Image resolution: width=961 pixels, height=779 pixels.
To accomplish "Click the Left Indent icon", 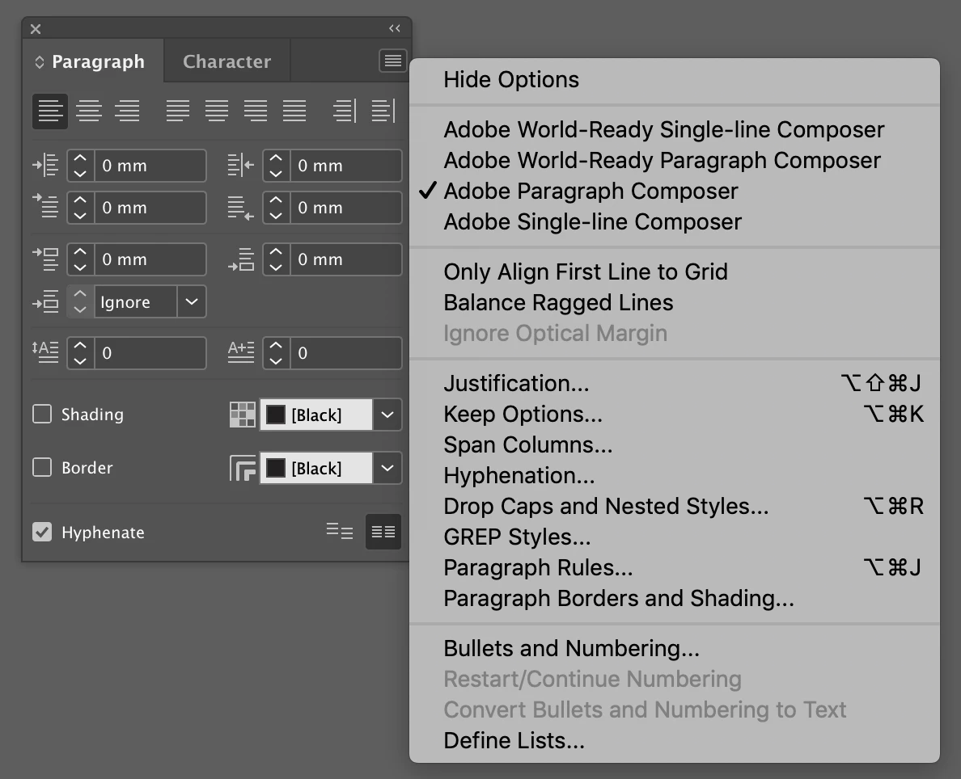I will click(45, 166).
